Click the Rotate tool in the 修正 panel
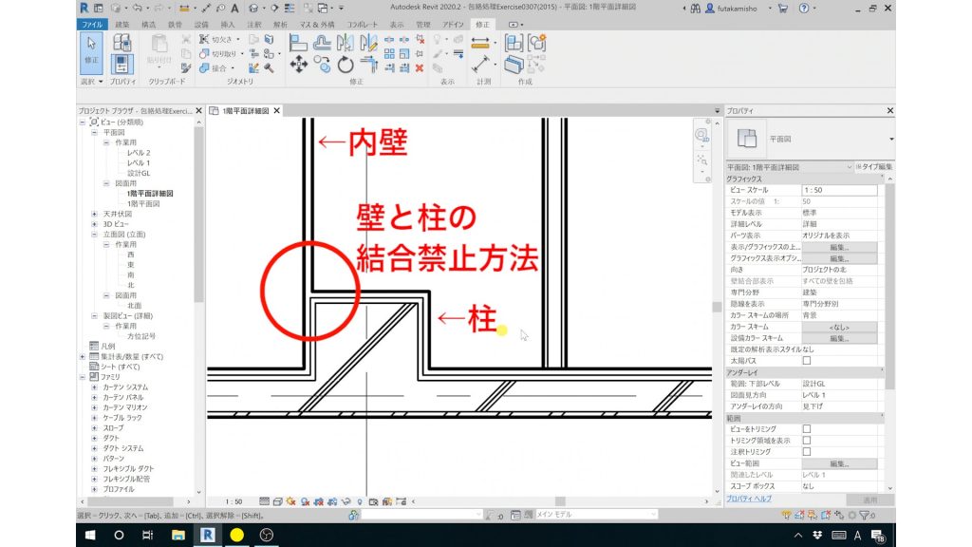Screen dimensions: 972x547 (x=345, y=66)
